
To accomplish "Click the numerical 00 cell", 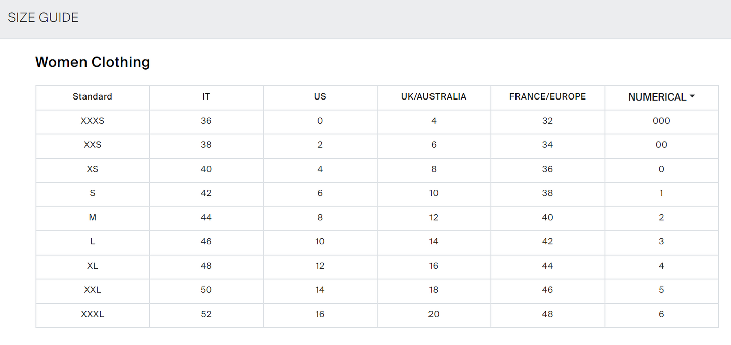I will click(661, 145).
